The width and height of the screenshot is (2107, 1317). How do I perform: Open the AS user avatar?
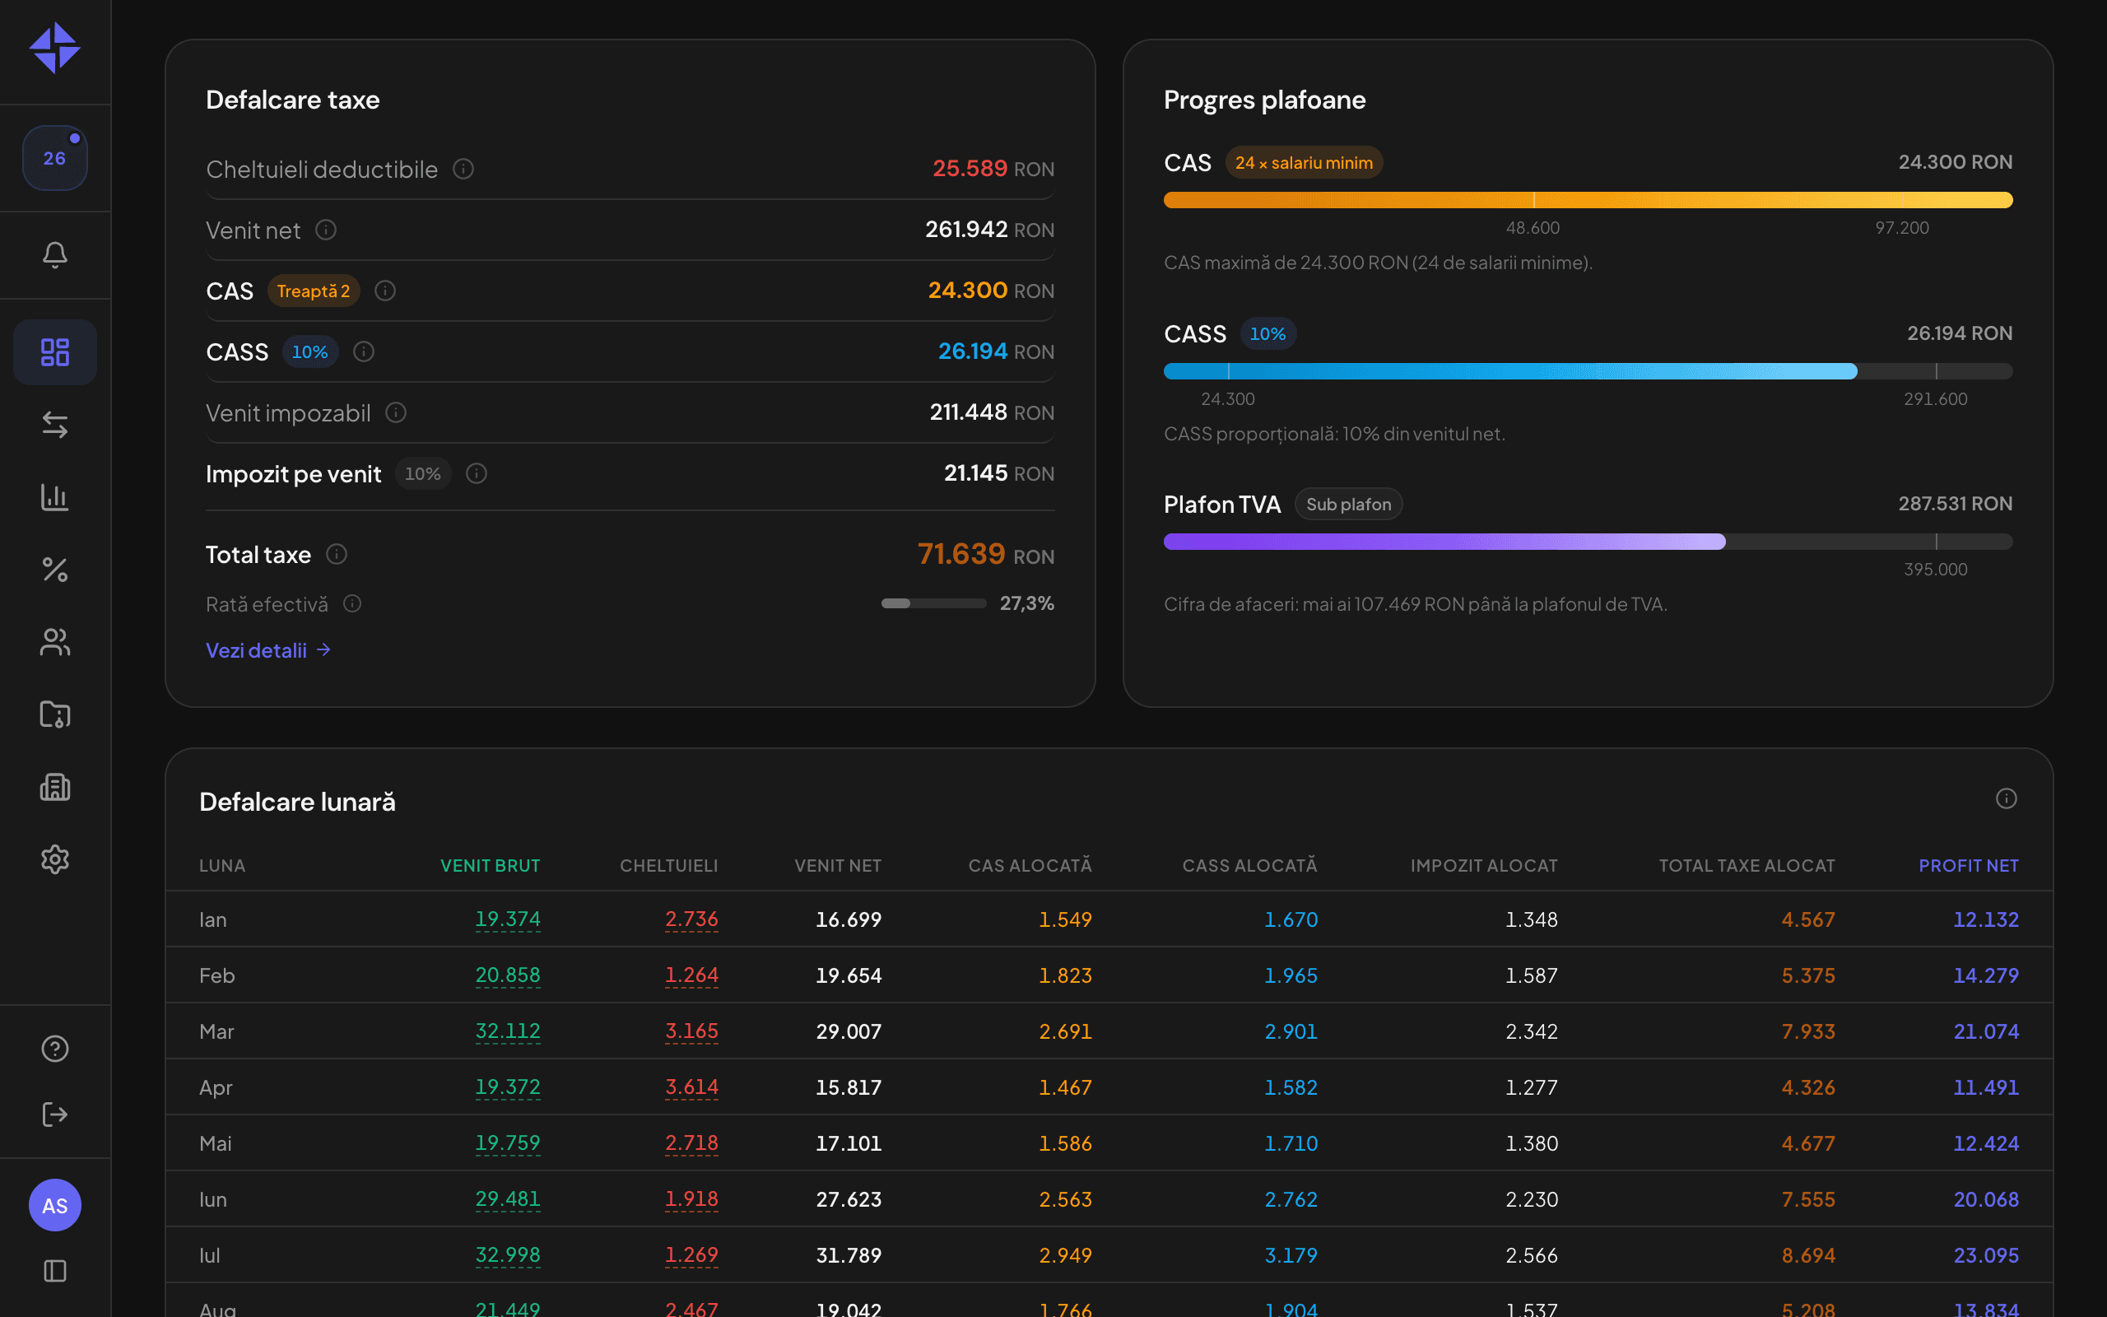[x=55, y=1204]
